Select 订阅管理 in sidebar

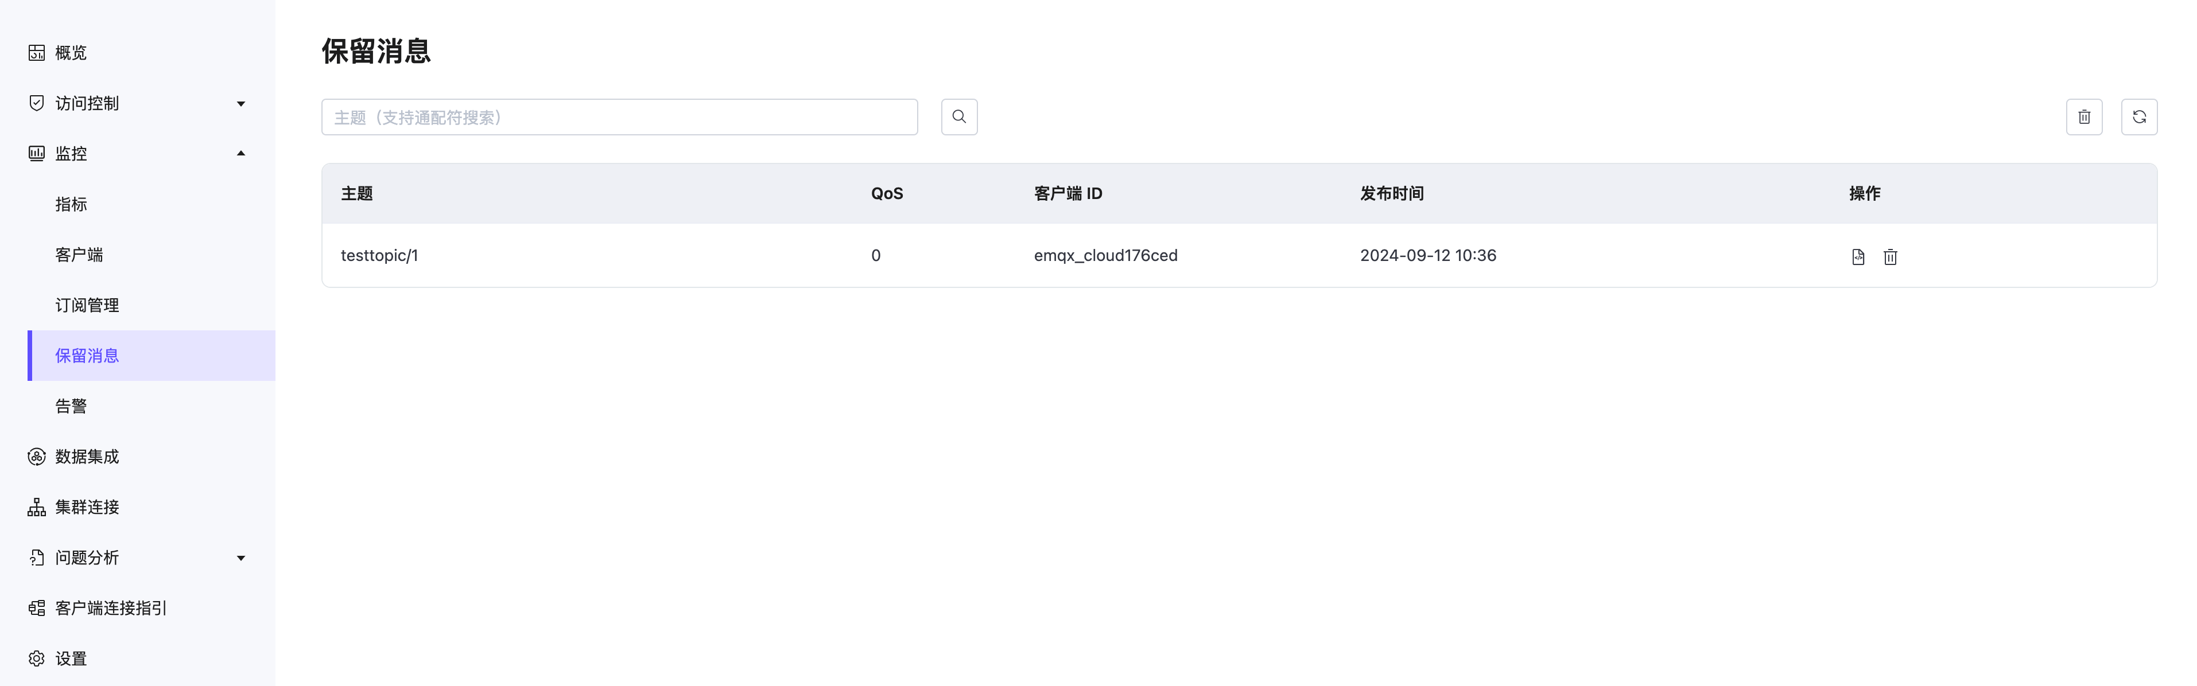[87, 305]
